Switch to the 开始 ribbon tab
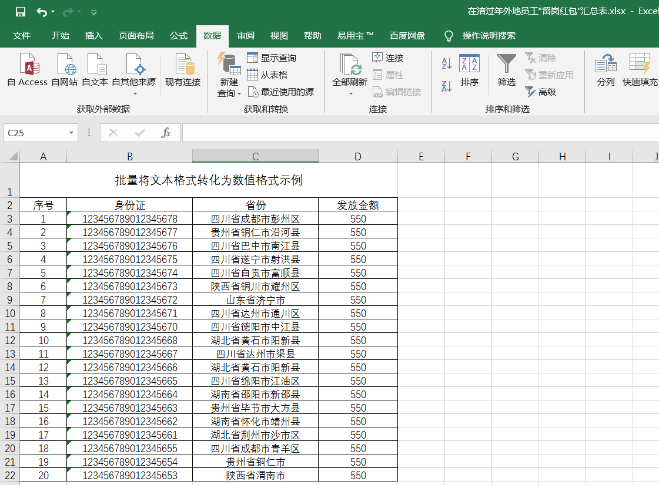Image resolution: width=659 pixels, height=485 pixels. pyautogui.click(x=60, y=36)
